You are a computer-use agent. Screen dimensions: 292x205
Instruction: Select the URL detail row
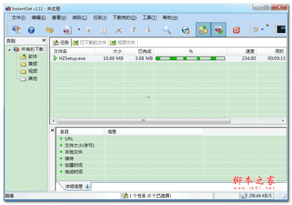click(x=171, y=138)
